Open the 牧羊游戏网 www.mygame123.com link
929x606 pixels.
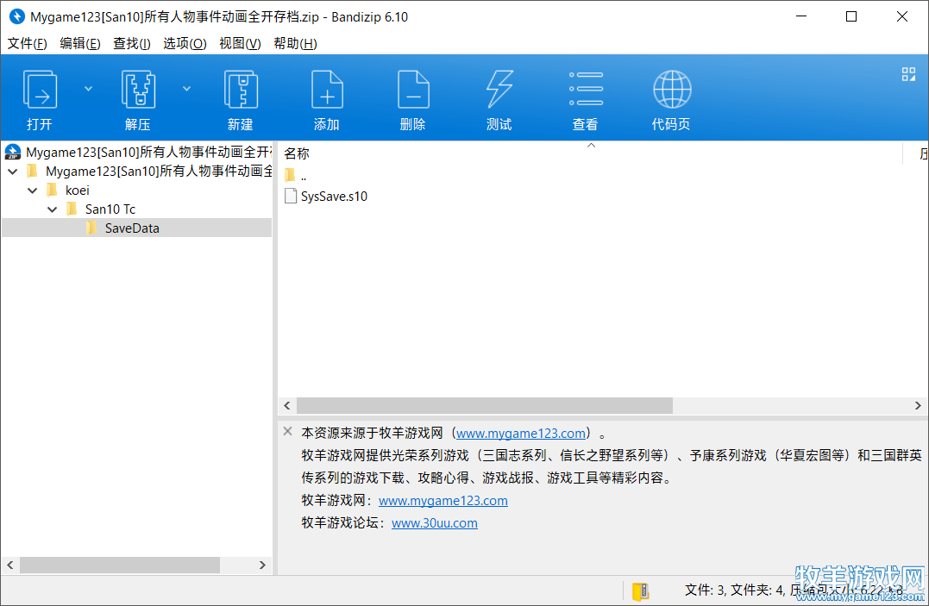pyautogui.click(x=443, y=501)
